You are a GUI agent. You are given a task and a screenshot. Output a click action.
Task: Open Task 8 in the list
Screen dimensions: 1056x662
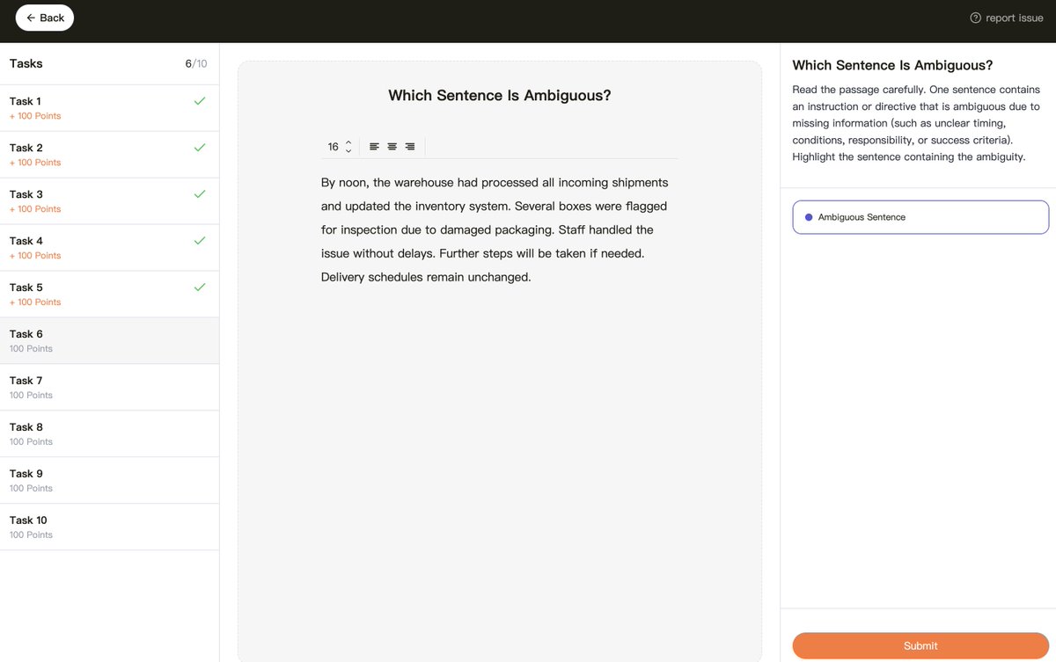coord(109,434)
